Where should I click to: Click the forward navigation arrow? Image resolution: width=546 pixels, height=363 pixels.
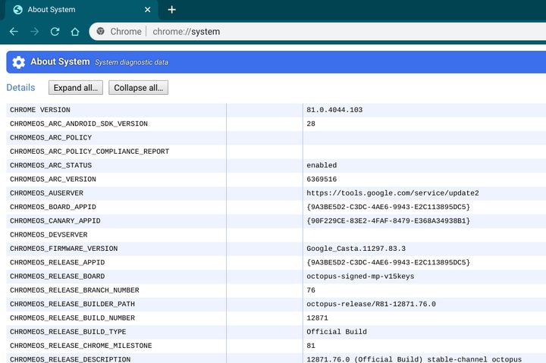pos(34,32)
